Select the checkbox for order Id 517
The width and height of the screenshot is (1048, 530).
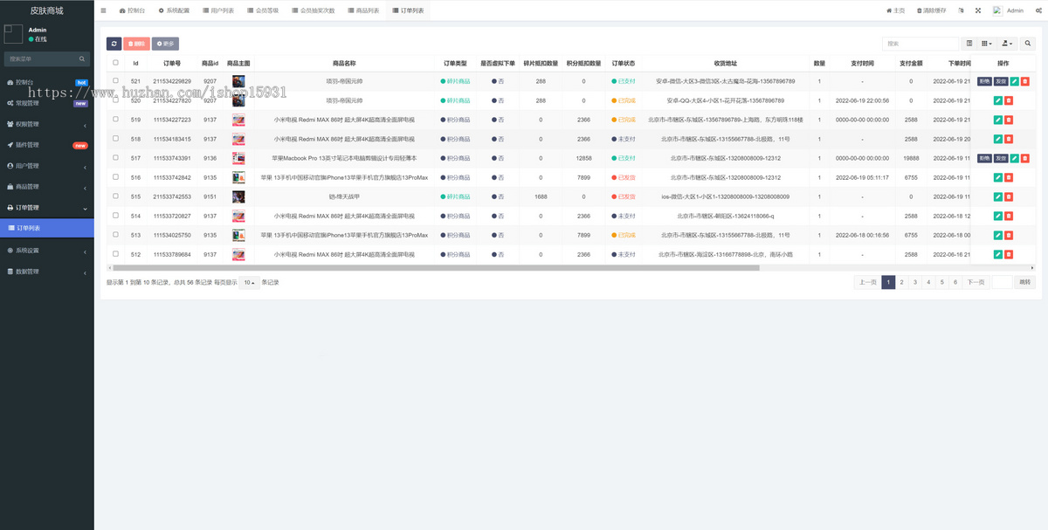pos(115,158)
